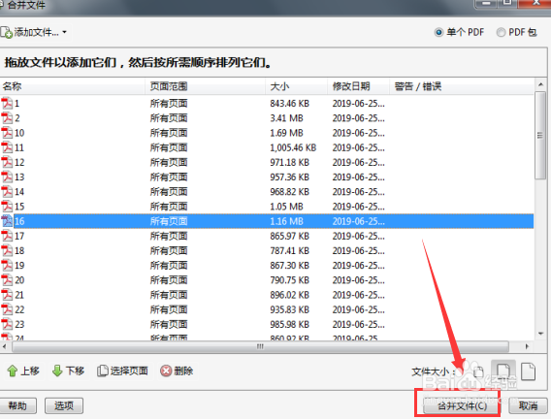The width and height of the screenshot is (551, 419).
Task: Click the Combine Files (合并文件) button
Action: [x=462, y=406]
